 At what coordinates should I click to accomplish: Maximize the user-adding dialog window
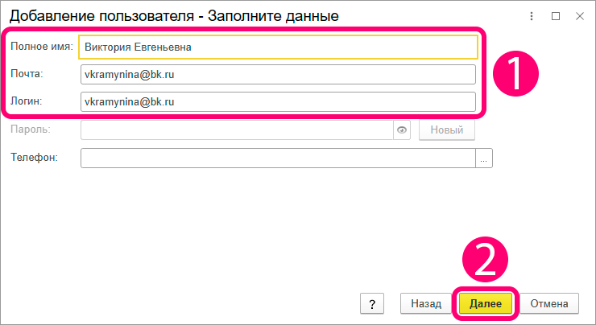(556, 16)
